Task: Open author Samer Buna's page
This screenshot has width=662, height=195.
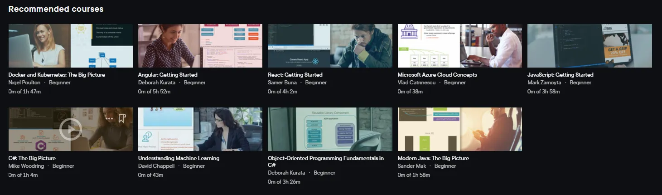Action: 282,83
